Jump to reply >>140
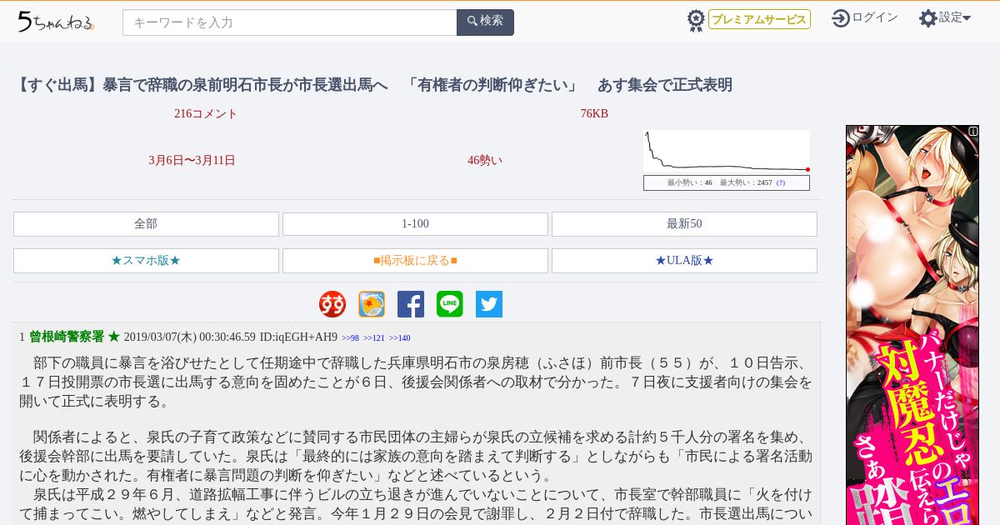The image size is (1000, 525). (x=399, y=338)
